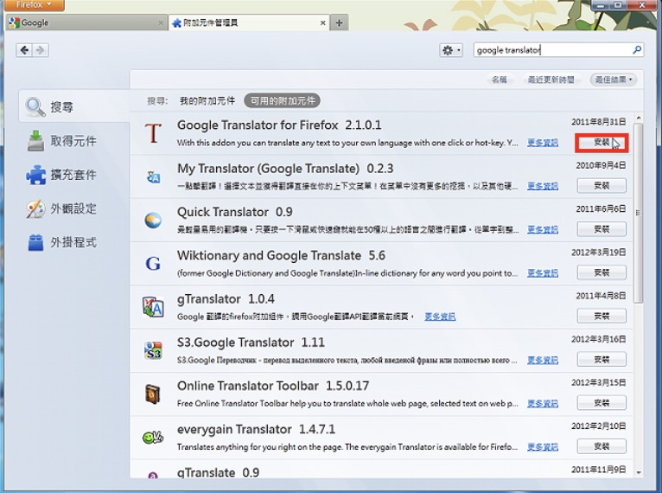Click the results list scrollbar thumb
Viewport: 662px width, 493px height.
pos(639,213)
